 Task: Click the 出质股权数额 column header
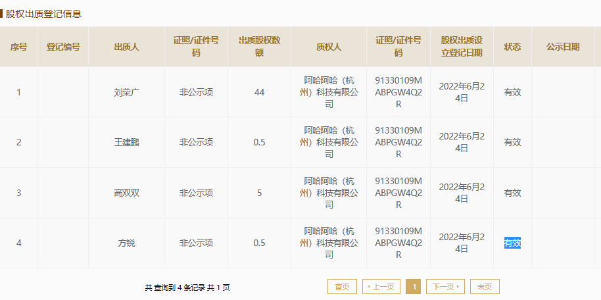(x=260, y=47)
